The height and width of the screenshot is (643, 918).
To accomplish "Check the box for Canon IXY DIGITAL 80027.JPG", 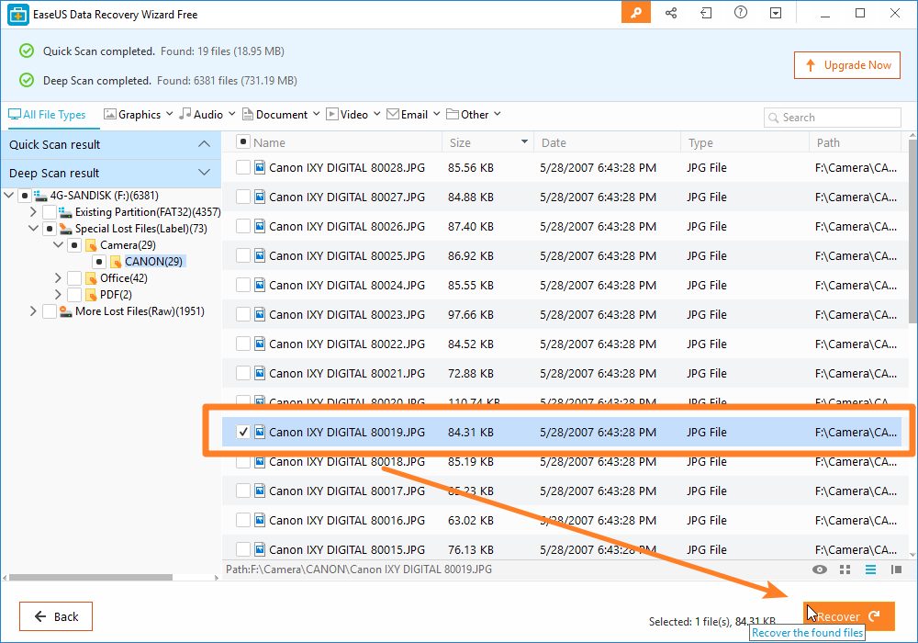I will (243, 197).
